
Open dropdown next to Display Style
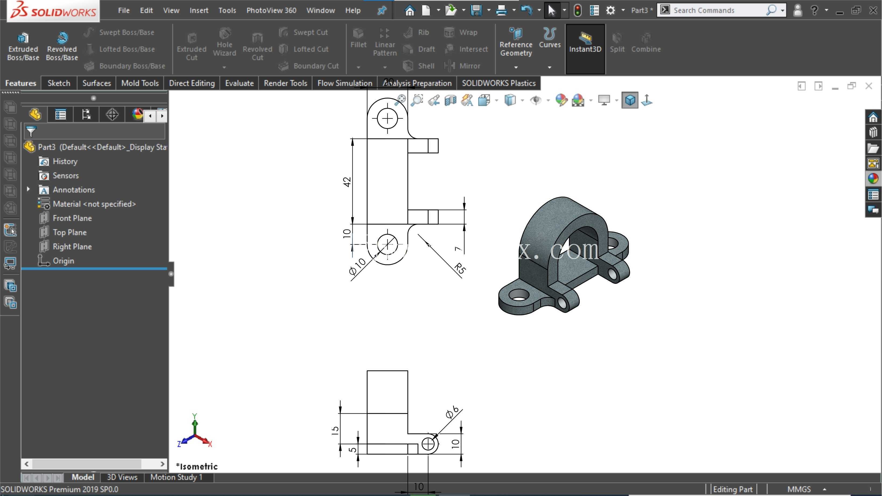click(x=522, y=100)
